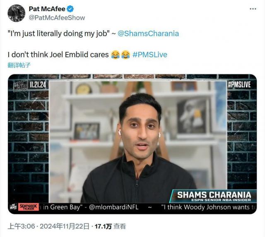Click the small show logo beside the SeatGeek ticker
The height and width of the screenshot is (237, 265).
coord(13,207)
